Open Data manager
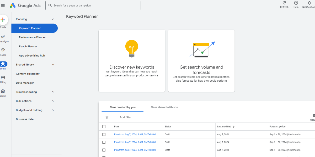 [x=25, y=83]
